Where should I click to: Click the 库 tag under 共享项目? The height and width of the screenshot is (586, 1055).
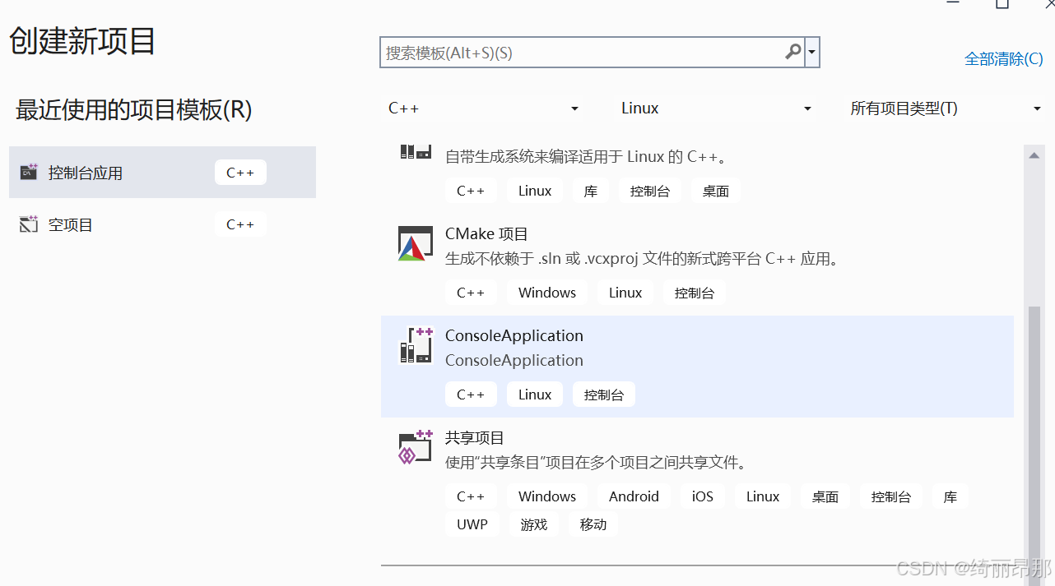(x=950, y=496)
